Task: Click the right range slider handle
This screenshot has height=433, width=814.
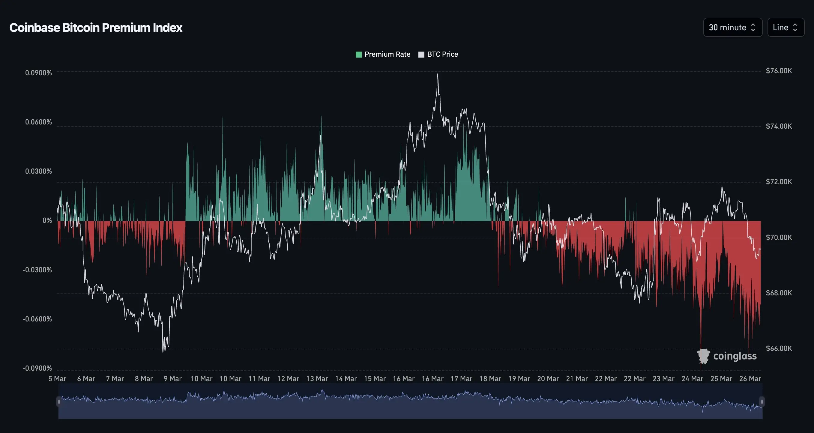Action: pos(762,402)
